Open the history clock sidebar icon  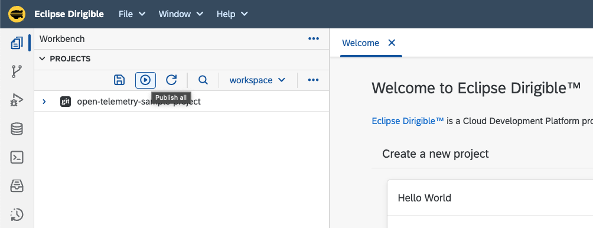[17, 215]
